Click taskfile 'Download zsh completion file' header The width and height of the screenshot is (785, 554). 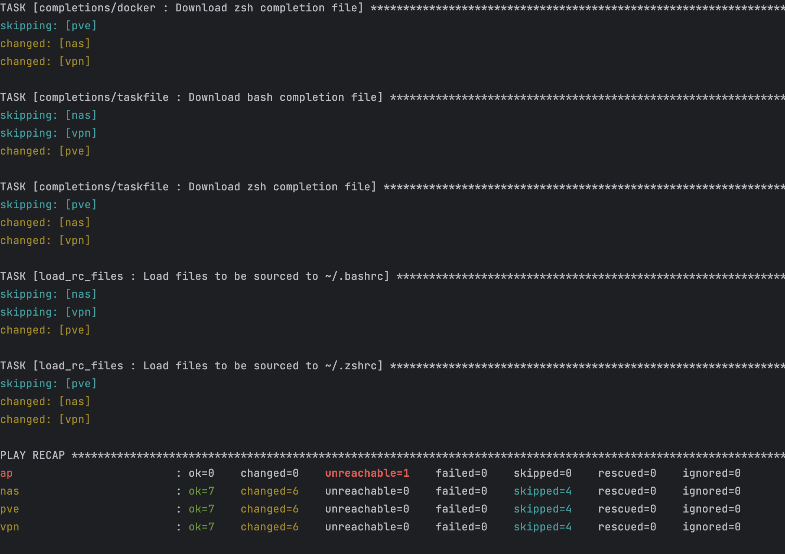tap(189, 187)
